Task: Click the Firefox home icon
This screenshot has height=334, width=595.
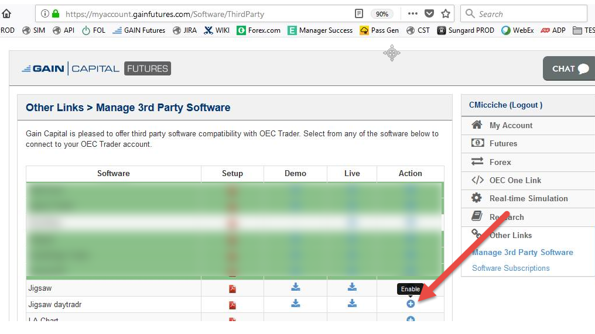Action: point(6,14)
